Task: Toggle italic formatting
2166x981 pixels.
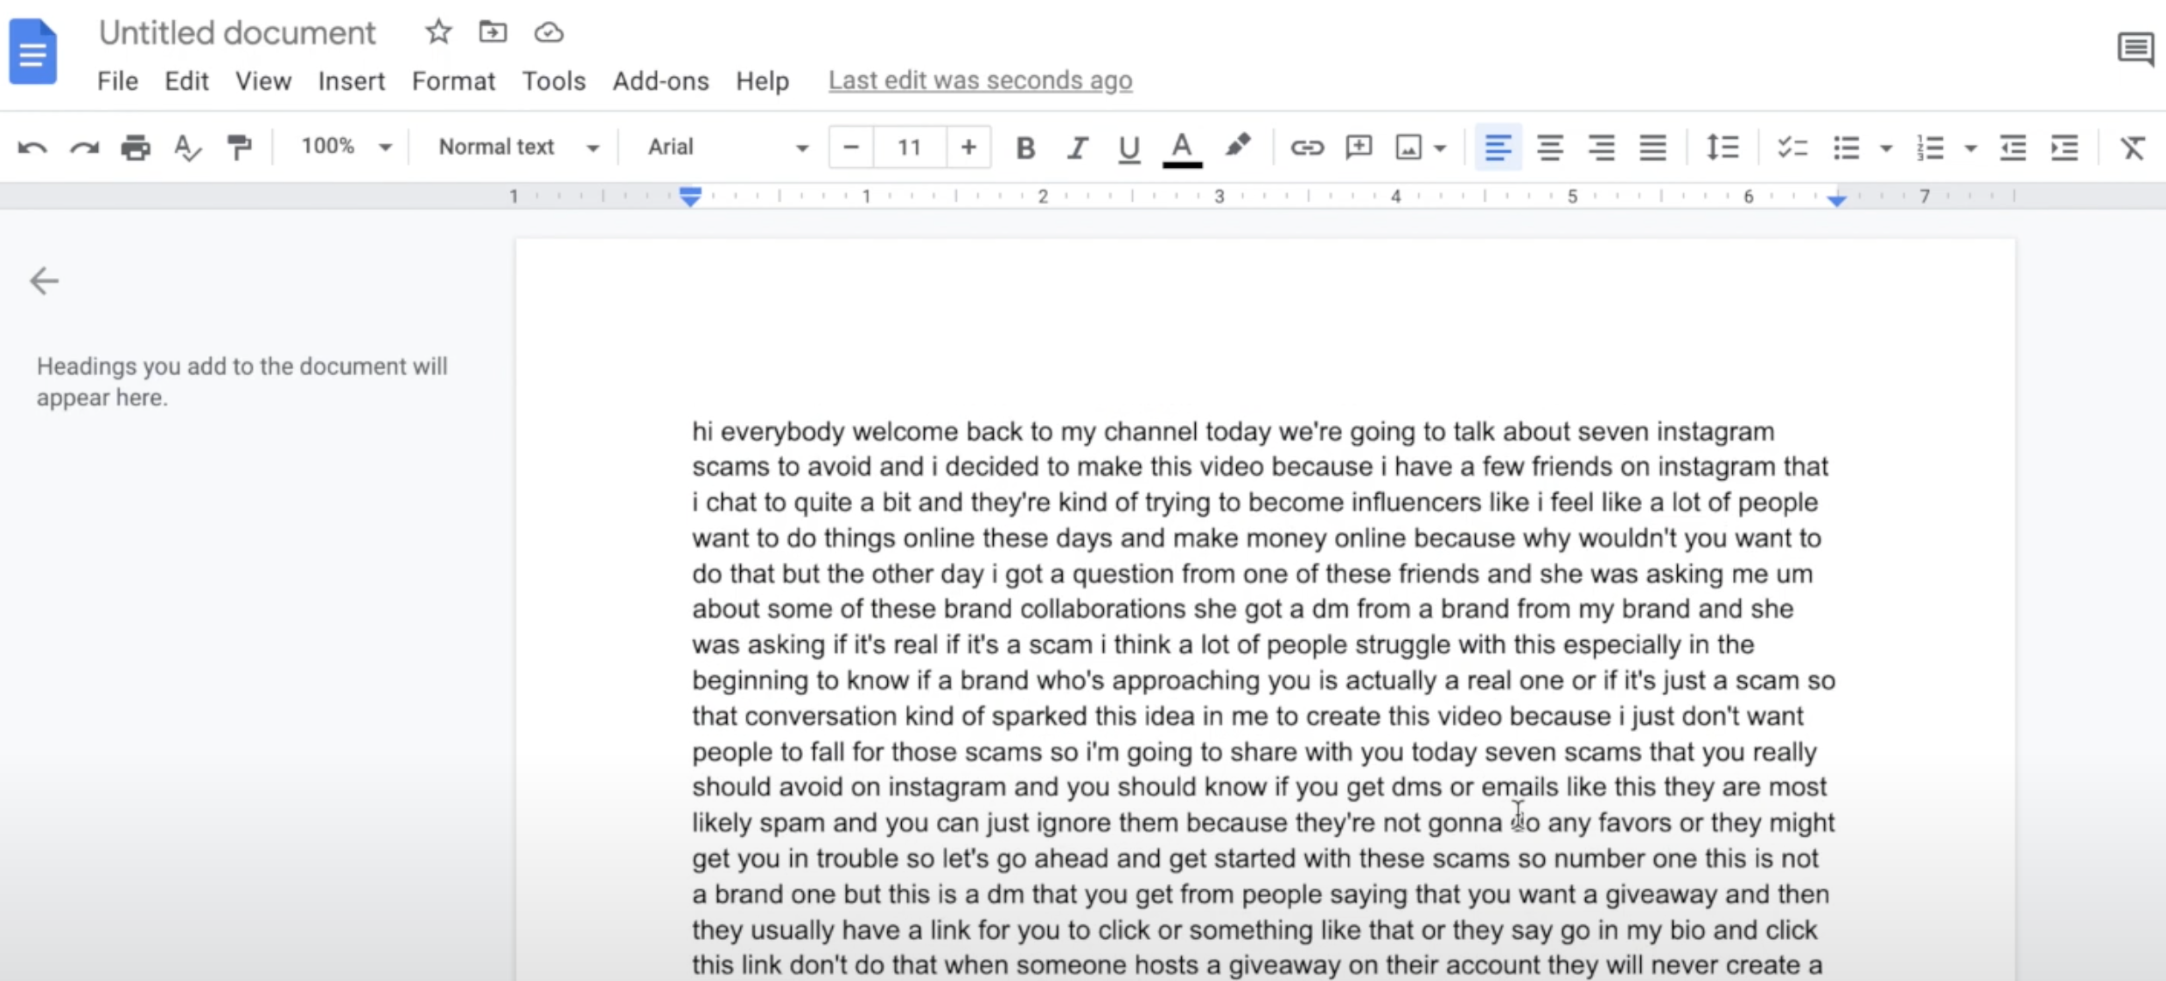Action: 1078,148
